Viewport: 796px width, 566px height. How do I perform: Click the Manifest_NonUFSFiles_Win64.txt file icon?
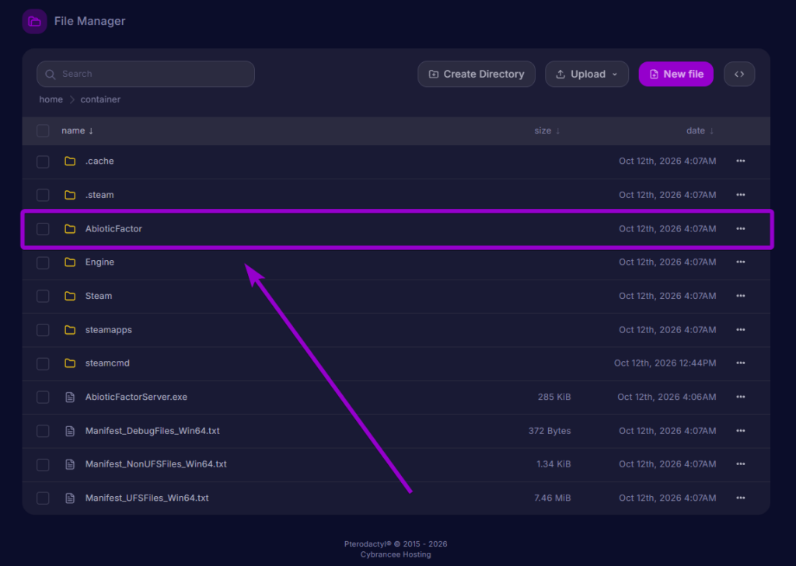(70, 464)
